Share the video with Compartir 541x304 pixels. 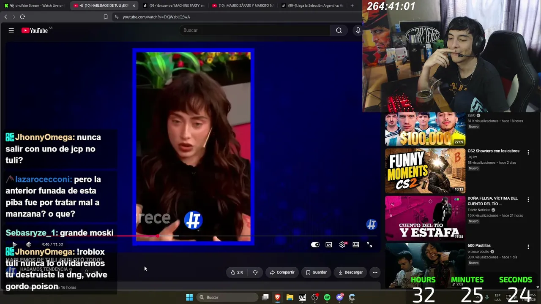pos(282,272)
